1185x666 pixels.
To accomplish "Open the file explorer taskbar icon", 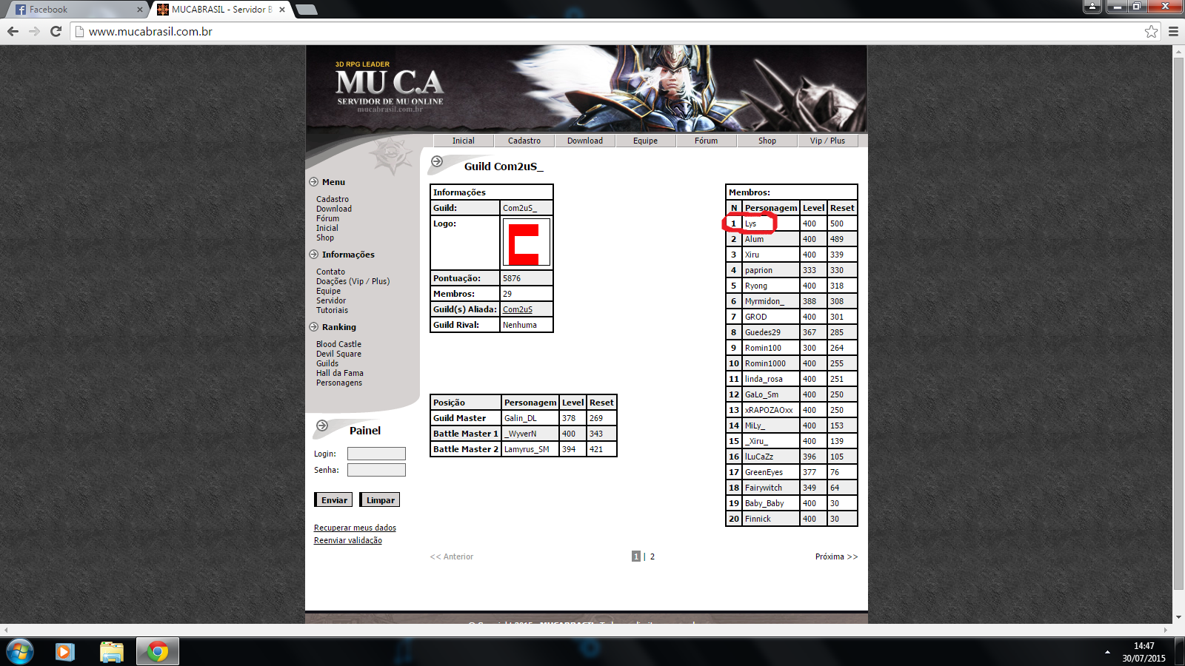I will pyautogui.click(x=111, y=651).
